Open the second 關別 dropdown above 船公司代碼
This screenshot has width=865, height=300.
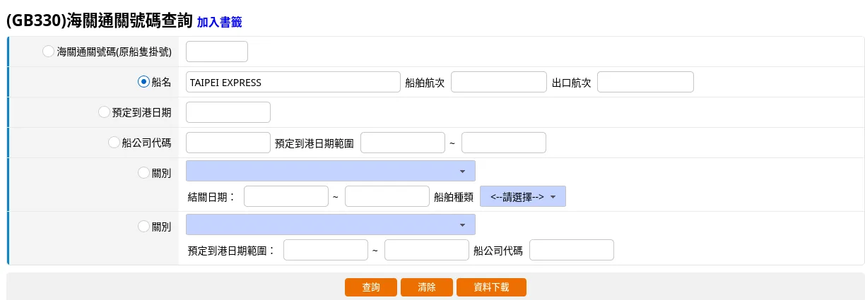(330, 224)
